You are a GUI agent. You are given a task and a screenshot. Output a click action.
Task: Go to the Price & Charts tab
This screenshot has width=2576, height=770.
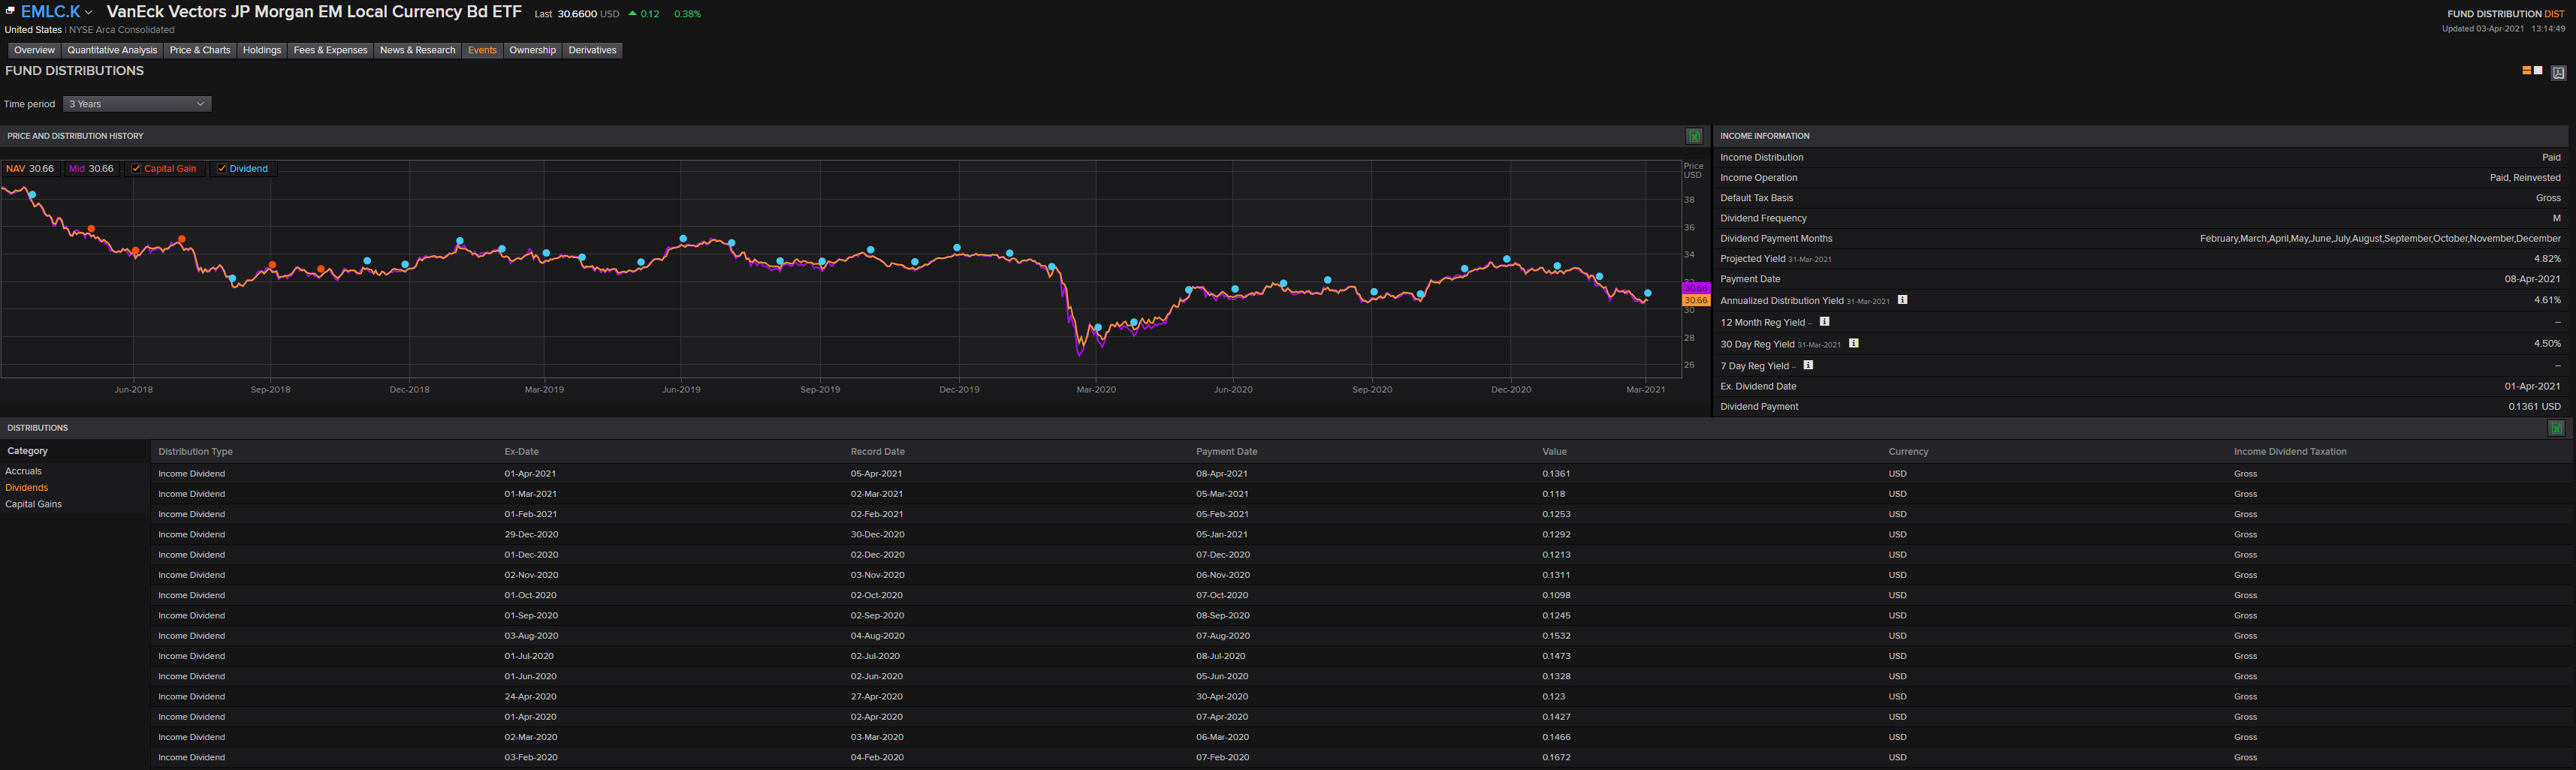200,50
